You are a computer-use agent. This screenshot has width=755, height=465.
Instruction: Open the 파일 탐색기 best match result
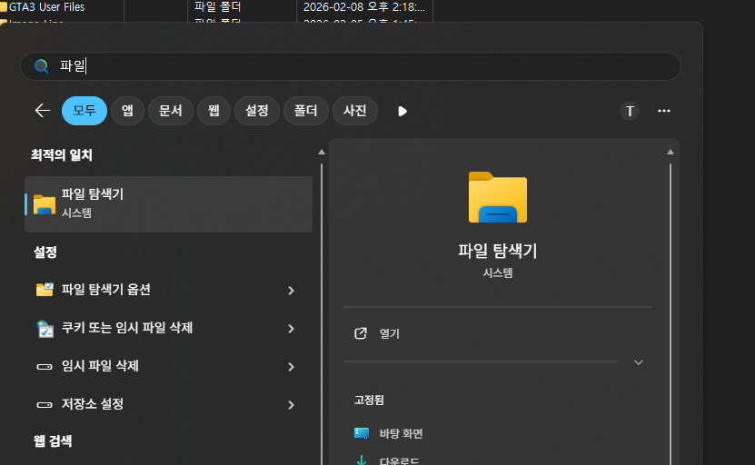tap(168, 204)
